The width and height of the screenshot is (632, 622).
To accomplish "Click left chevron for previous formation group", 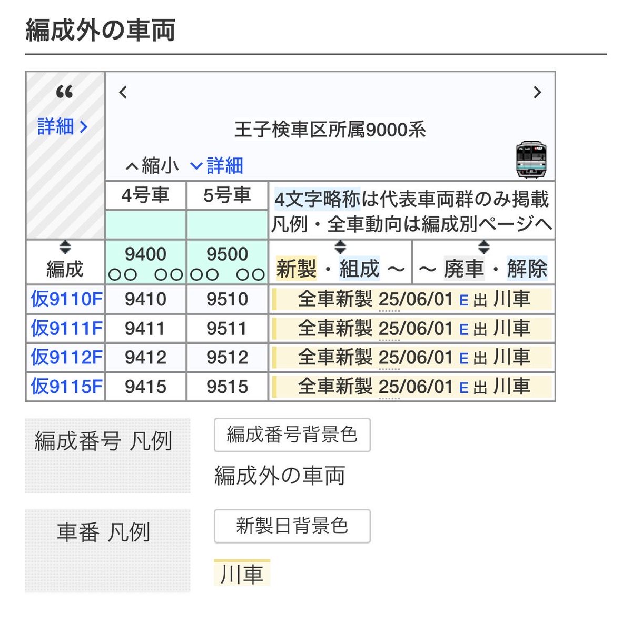I will pyautogui.click(x=122, y=93).
